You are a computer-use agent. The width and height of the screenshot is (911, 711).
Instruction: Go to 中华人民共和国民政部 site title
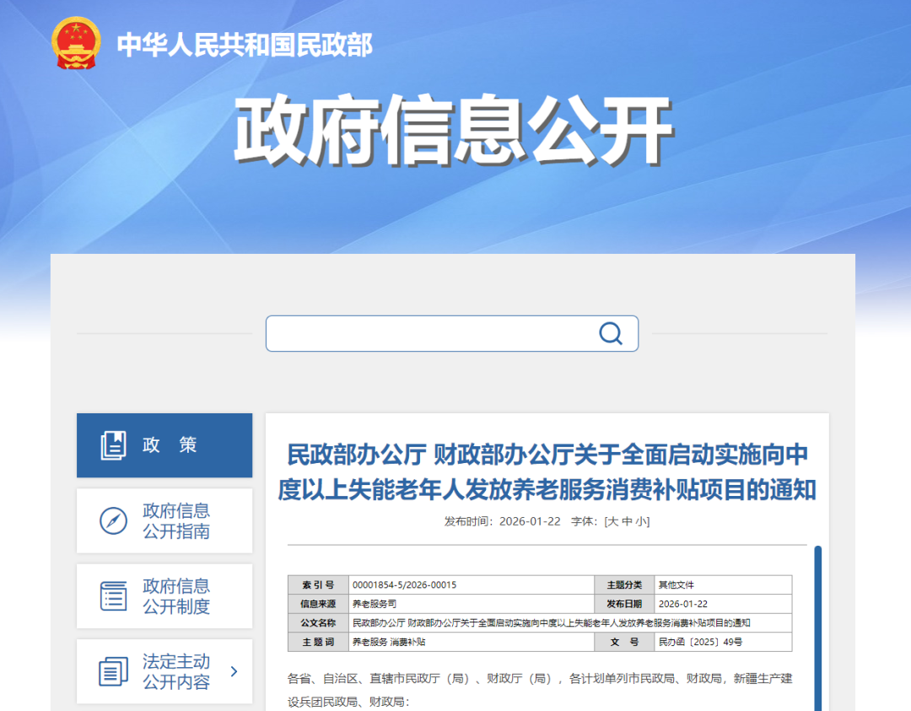(245, 44)
